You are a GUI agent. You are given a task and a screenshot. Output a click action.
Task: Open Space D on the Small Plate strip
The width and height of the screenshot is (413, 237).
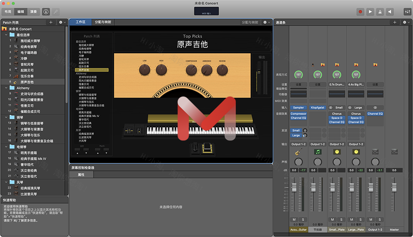pyautogui.click(x=337, y=118)
